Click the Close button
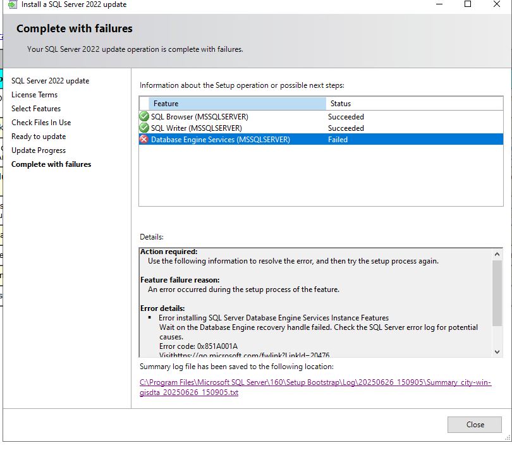The height and width of the screenshot is (450, 512). (x=475, y=425)
